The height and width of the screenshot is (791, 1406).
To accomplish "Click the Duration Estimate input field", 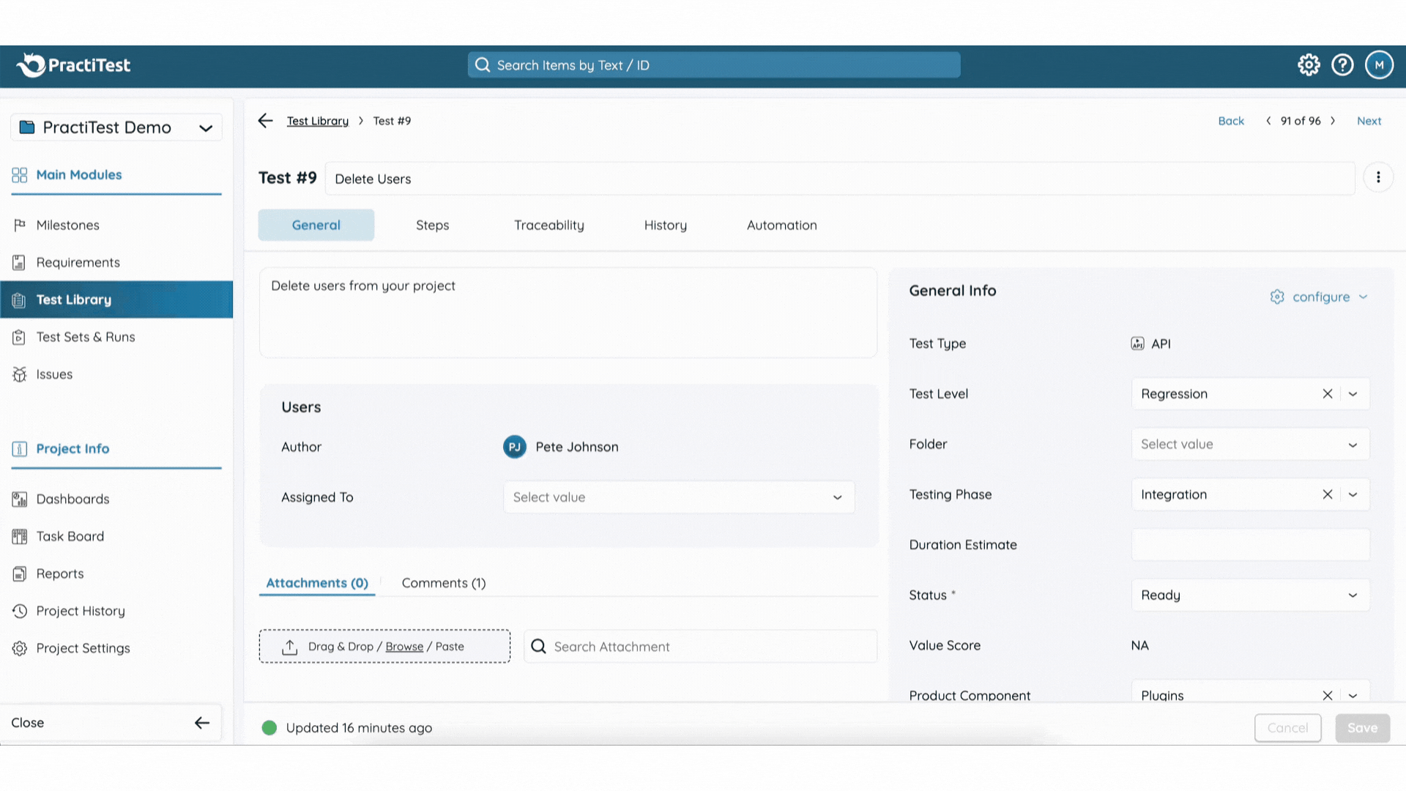I will [1249, 545].
